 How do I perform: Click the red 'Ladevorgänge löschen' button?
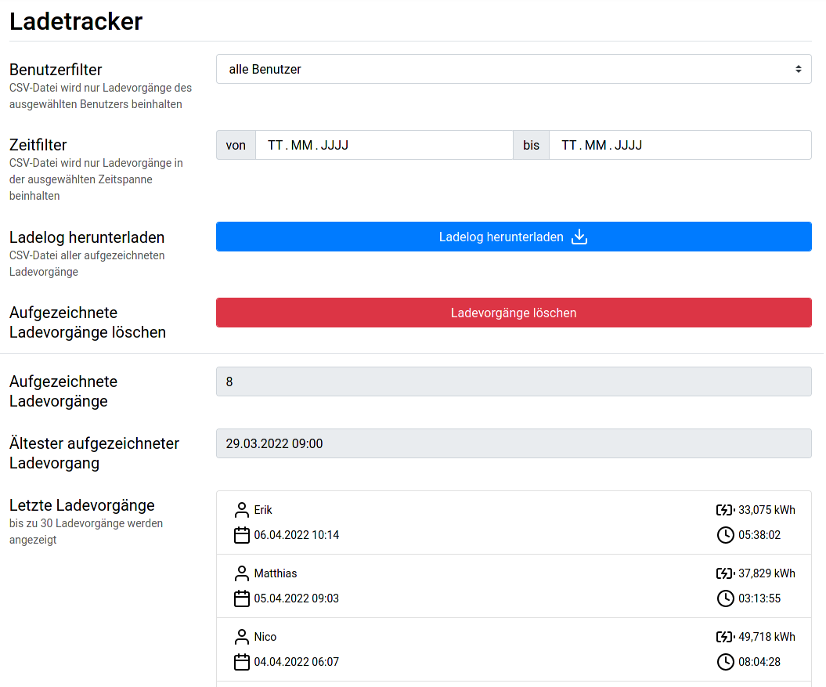(x=514, y=313)
